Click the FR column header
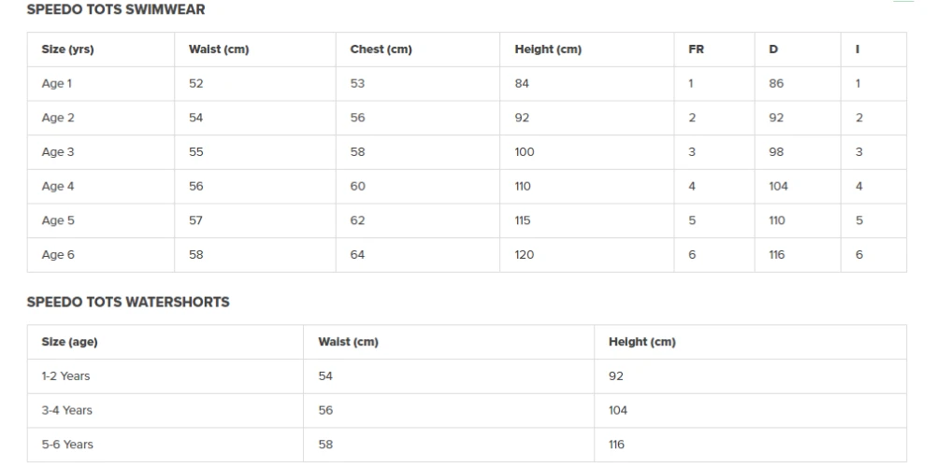This screenshot has width=935, height=467. pos(696,50)
